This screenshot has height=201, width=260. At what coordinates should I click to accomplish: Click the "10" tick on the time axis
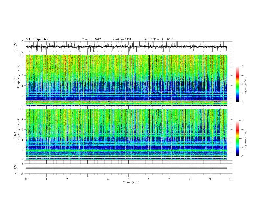[231, 179]
